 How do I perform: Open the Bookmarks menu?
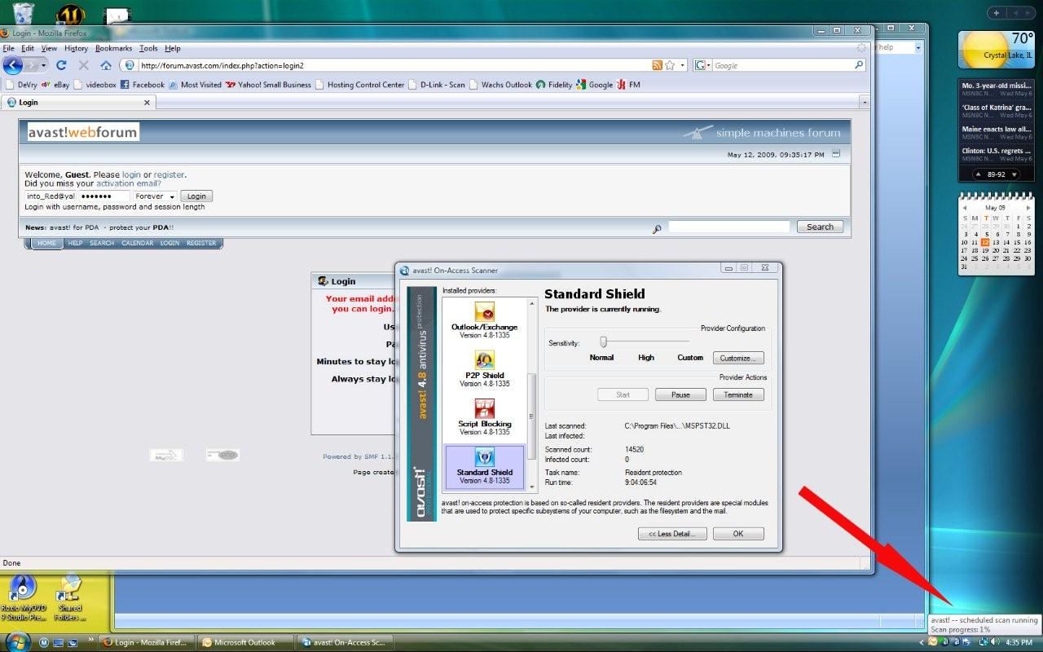[113, 49]
